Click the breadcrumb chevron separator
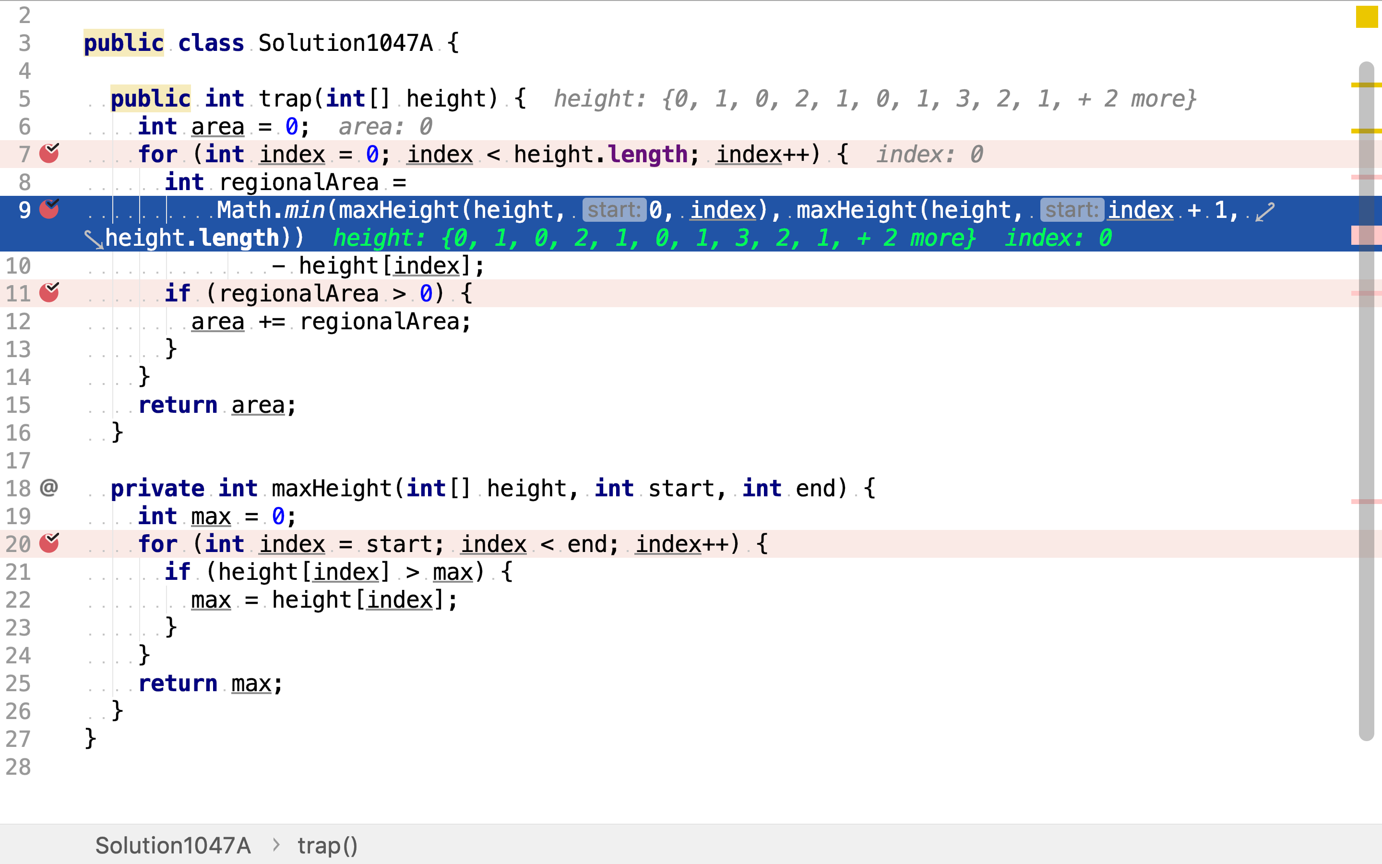 (276, 845)
